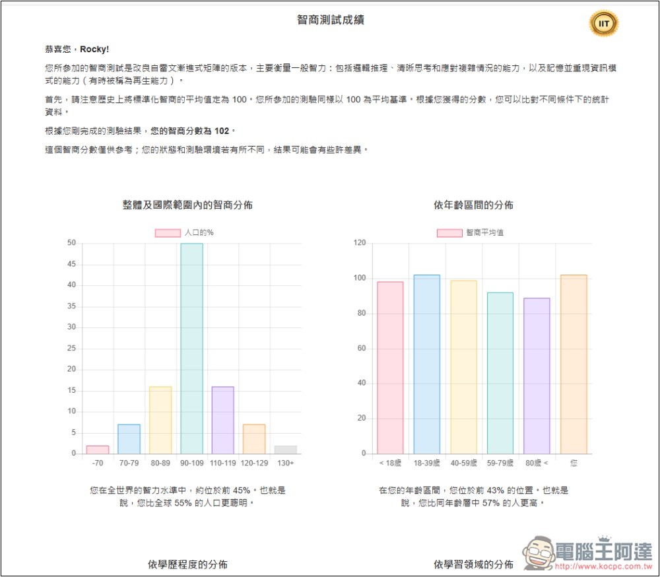
Task: Click the 40-59歲 yellow bar
Action: [464, 367]
